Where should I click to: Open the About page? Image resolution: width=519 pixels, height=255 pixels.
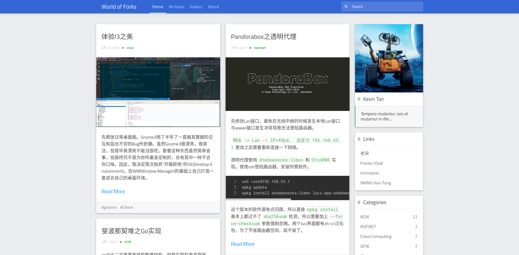tap(213, 7)
